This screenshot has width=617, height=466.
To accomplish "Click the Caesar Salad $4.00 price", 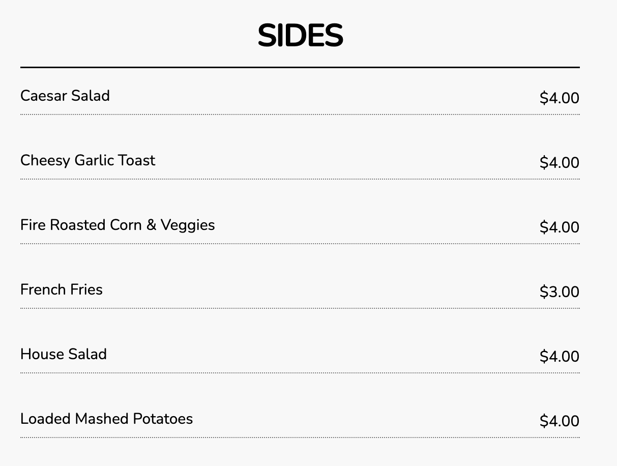I will click(x=559, y=98).
